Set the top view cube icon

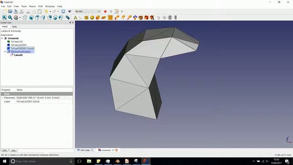click(37, 17)
